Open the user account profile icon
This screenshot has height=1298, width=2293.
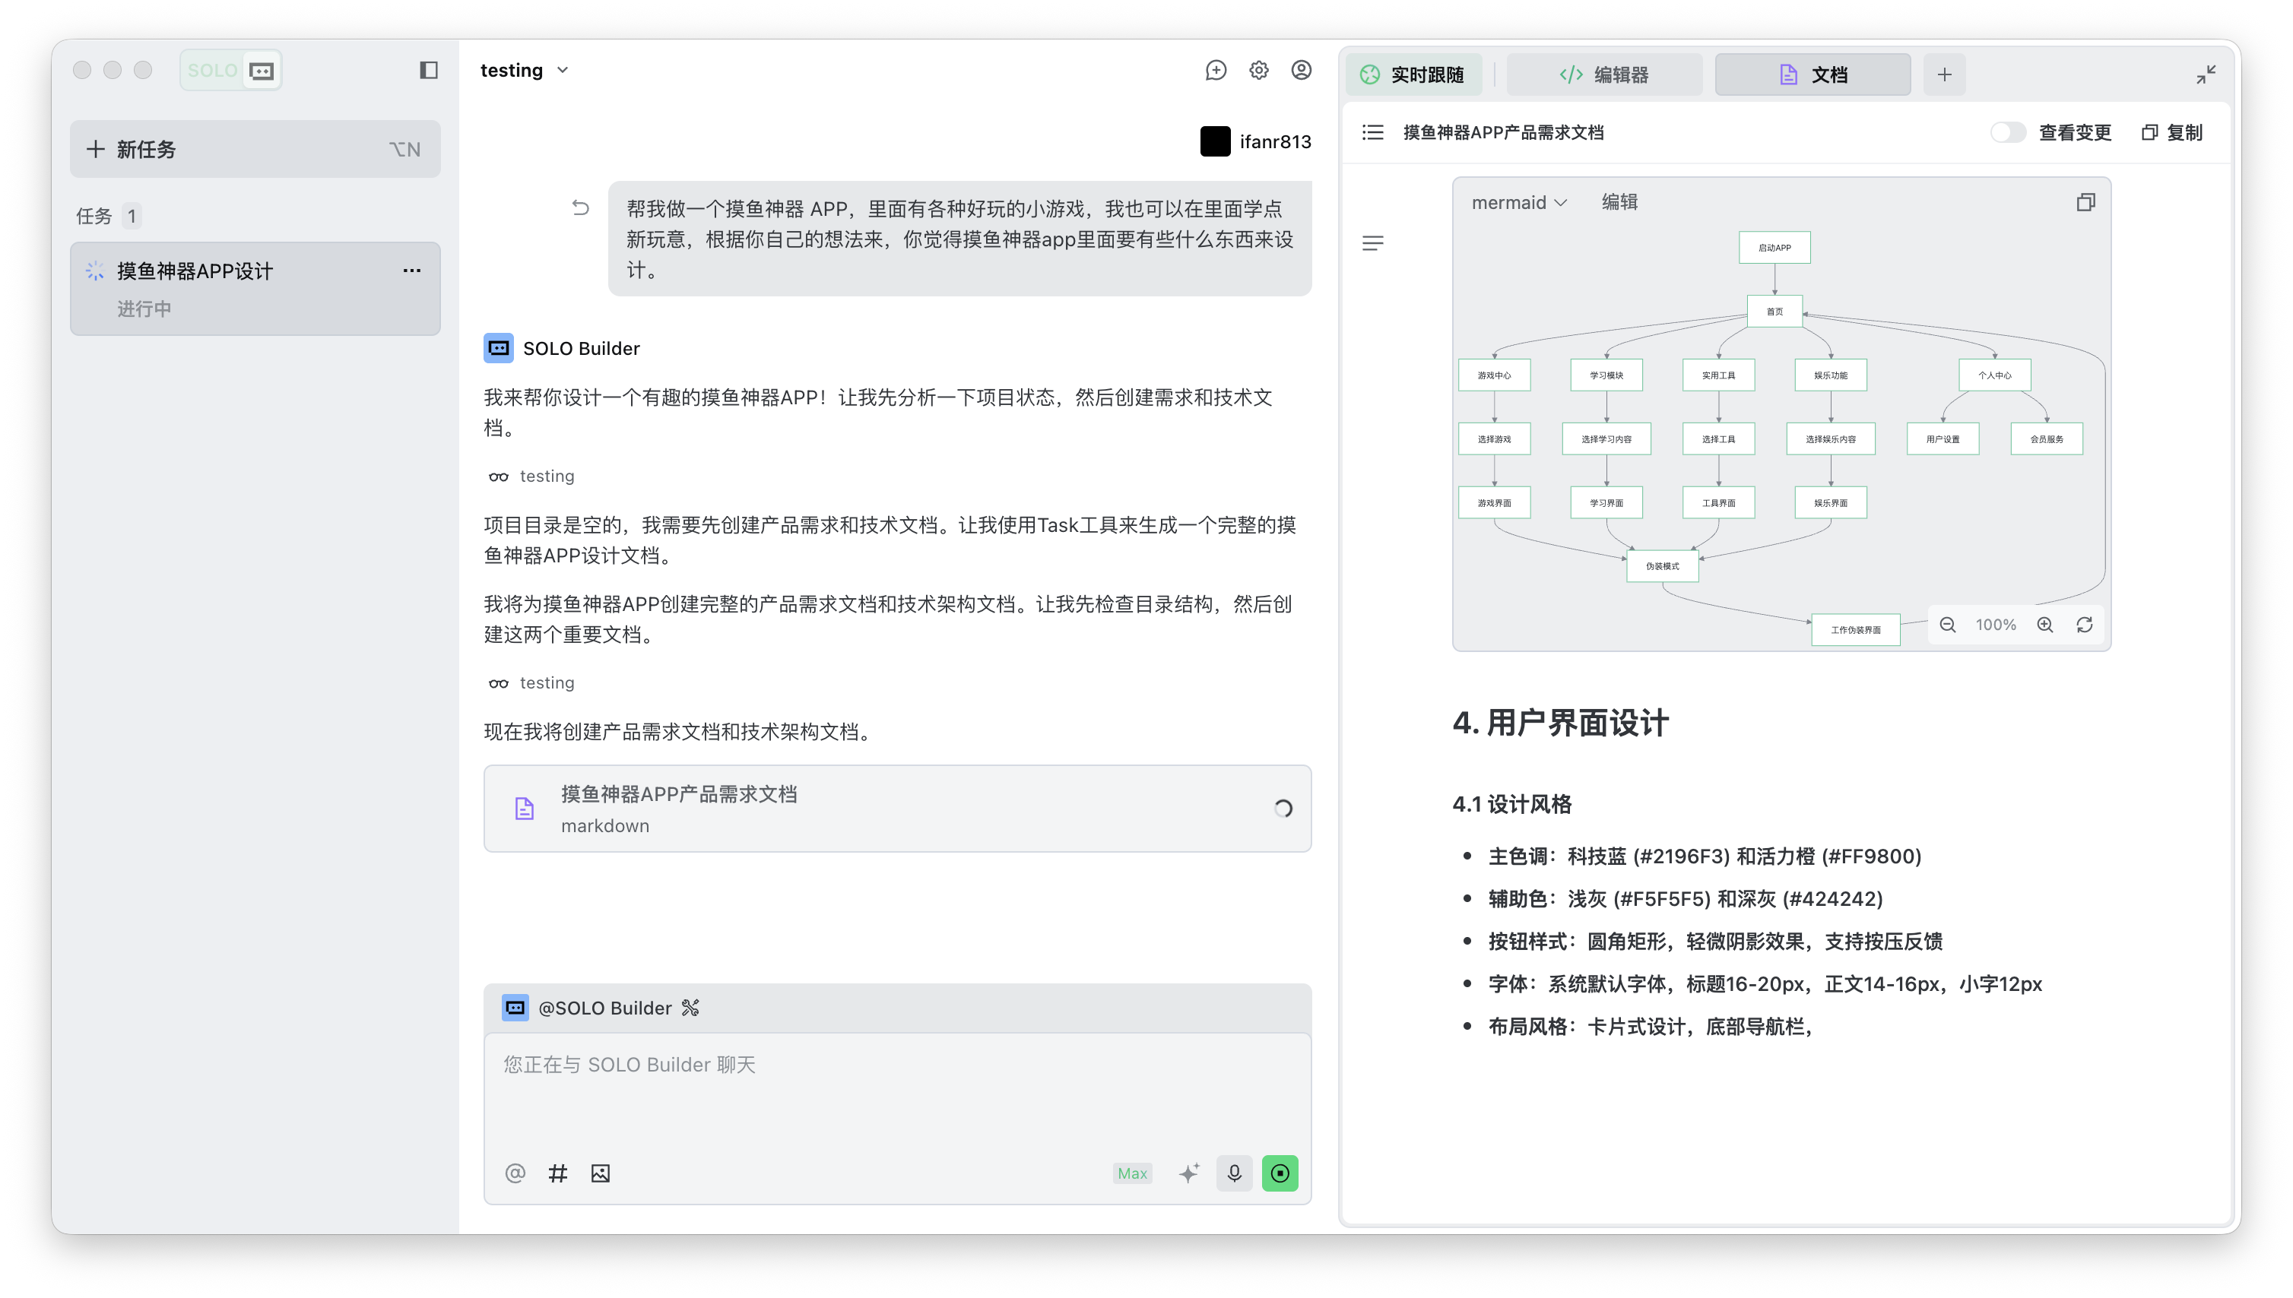(1302, 71)
